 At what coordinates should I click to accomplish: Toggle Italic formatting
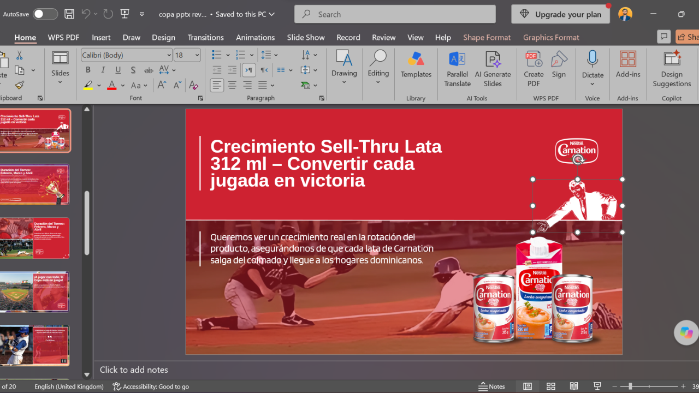pyautogui.click(x=103, y=70)
